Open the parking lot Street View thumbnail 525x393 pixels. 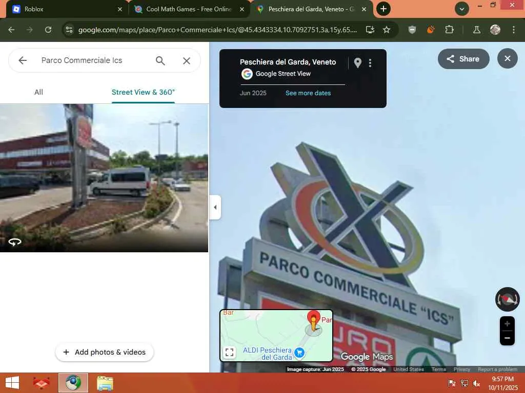104,178
